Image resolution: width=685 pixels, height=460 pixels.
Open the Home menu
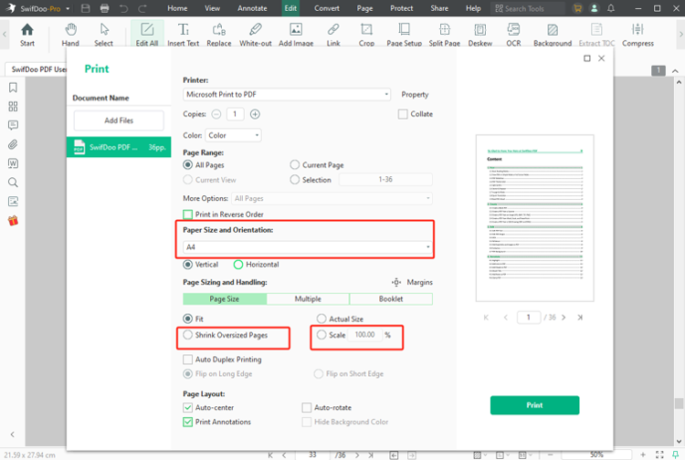[177, 8]
